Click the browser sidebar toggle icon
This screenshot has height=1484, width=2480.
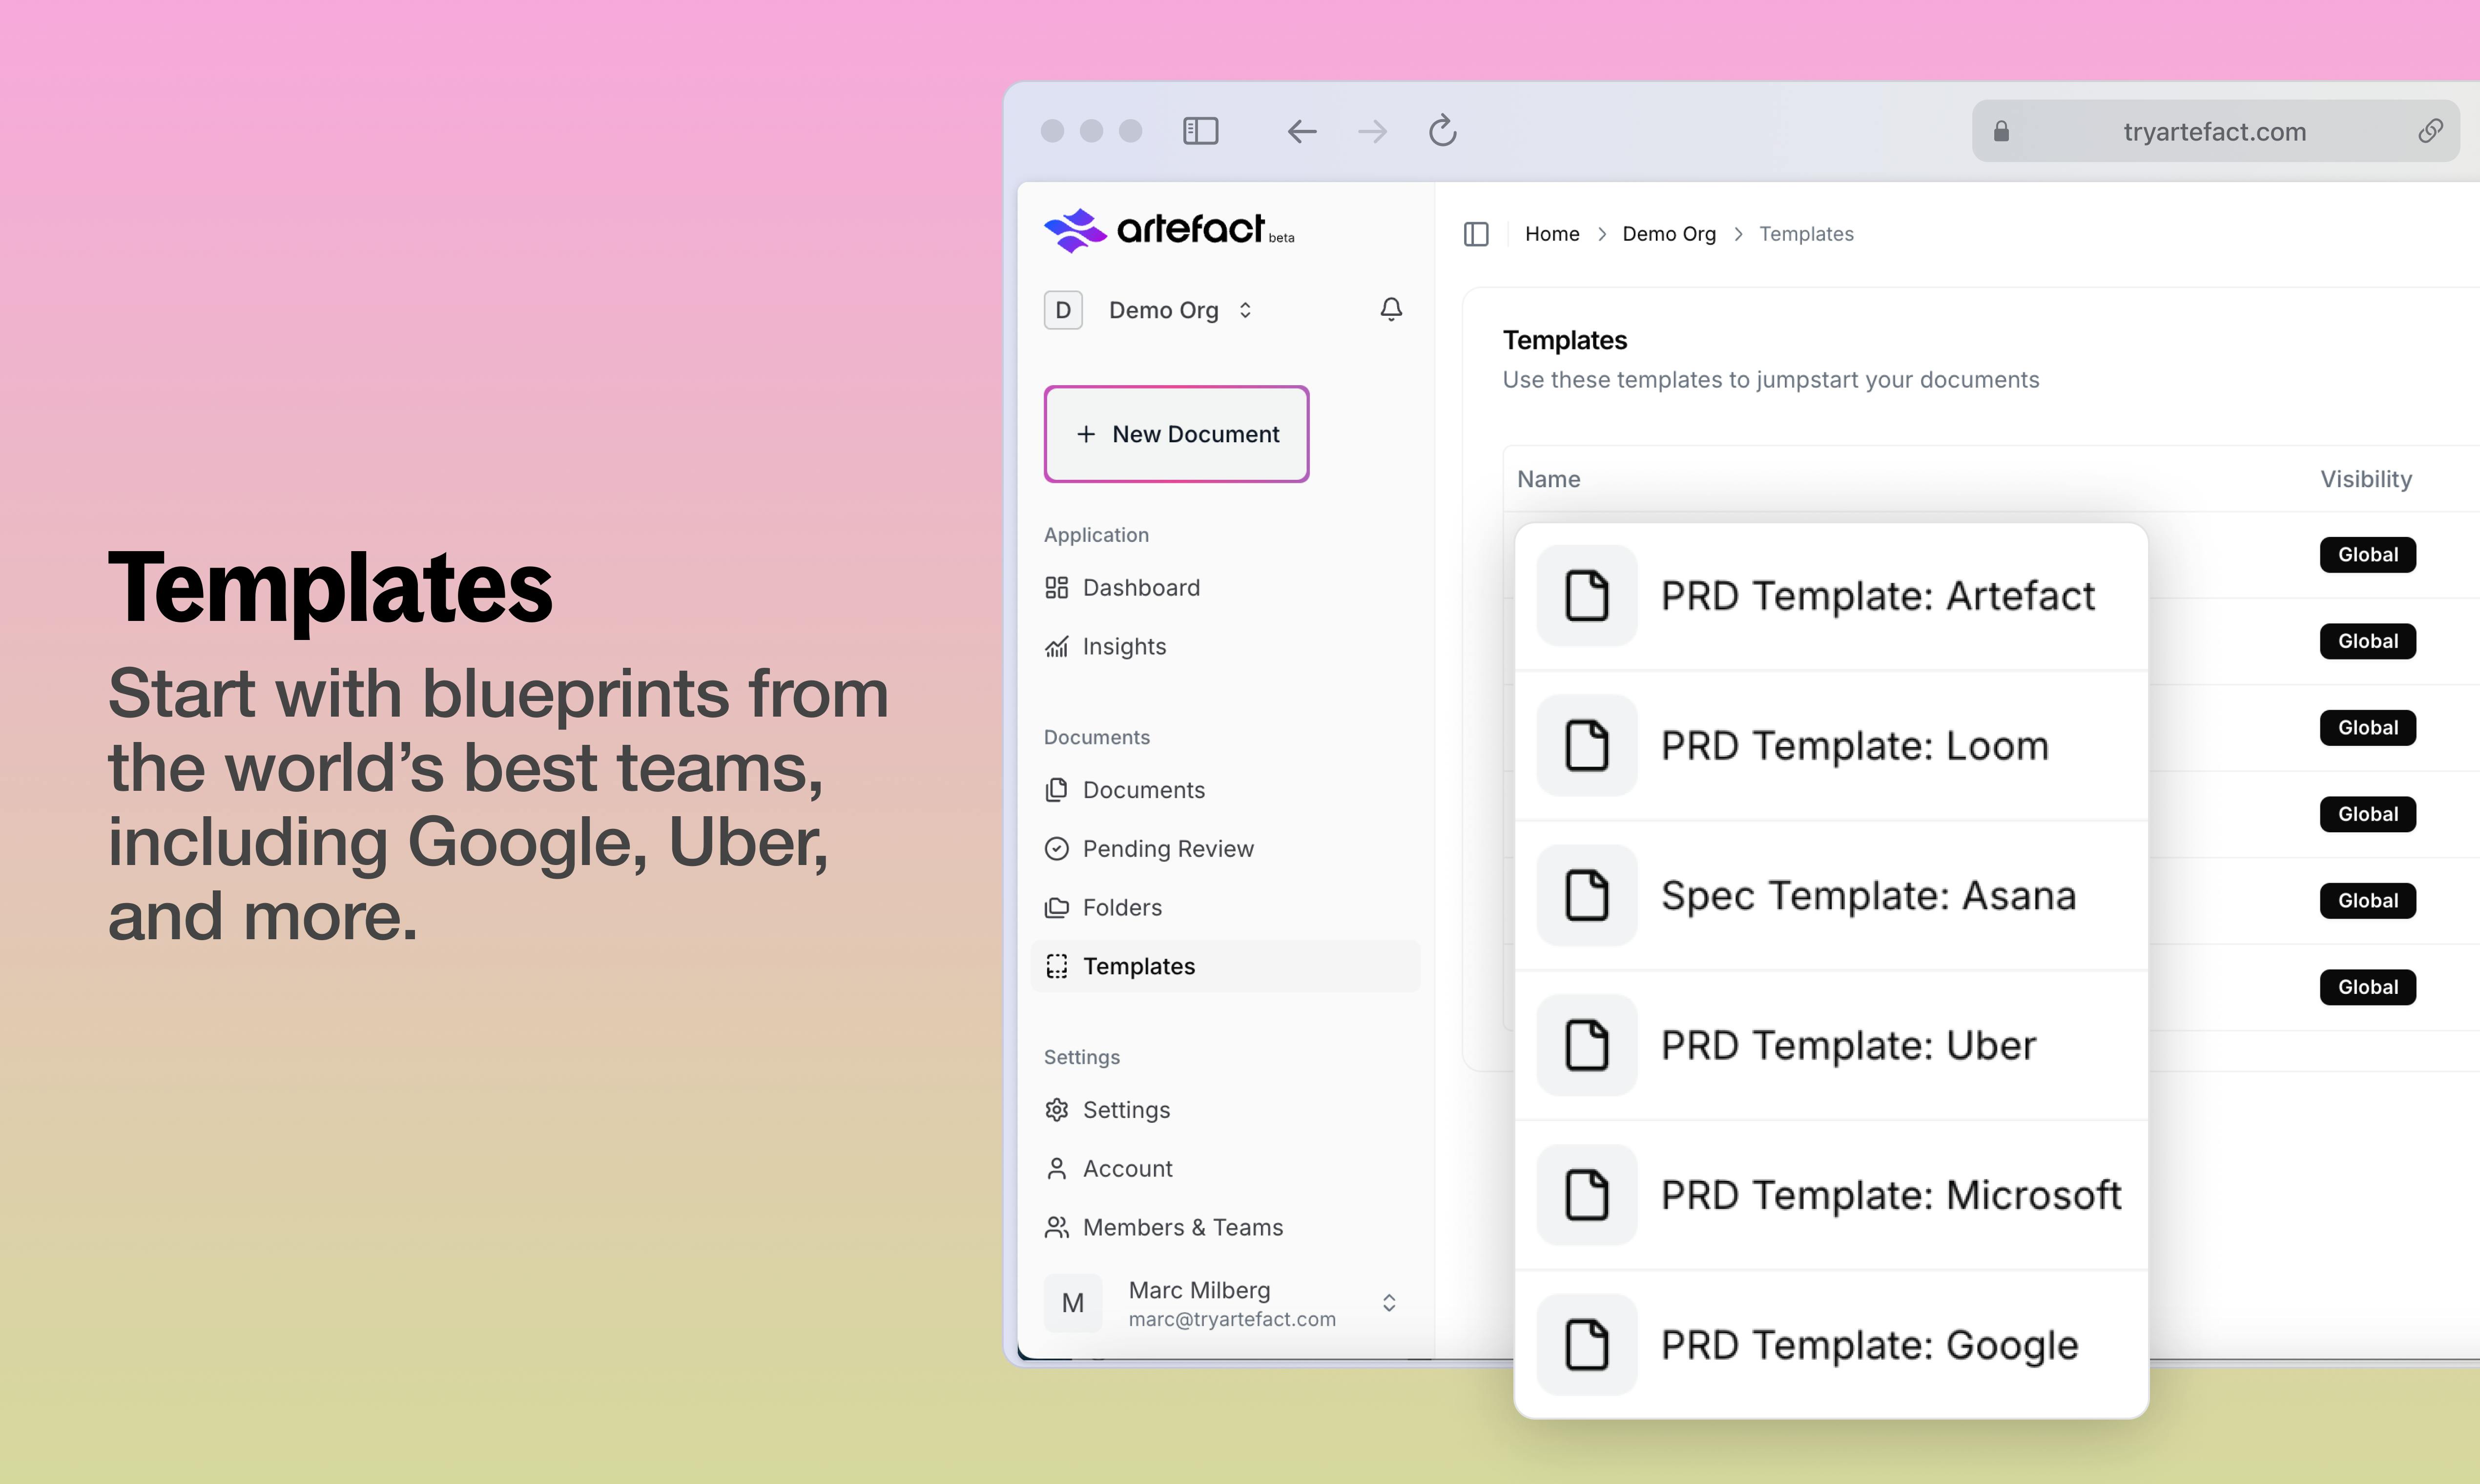1200,131
